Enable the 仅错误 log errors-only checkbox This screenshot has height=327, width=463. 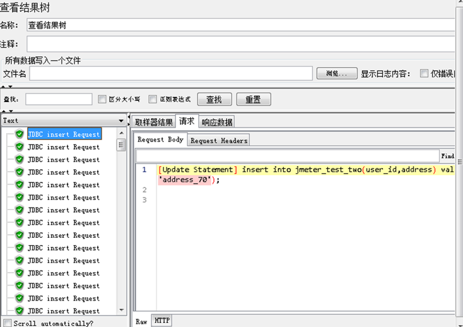point(424,73)
